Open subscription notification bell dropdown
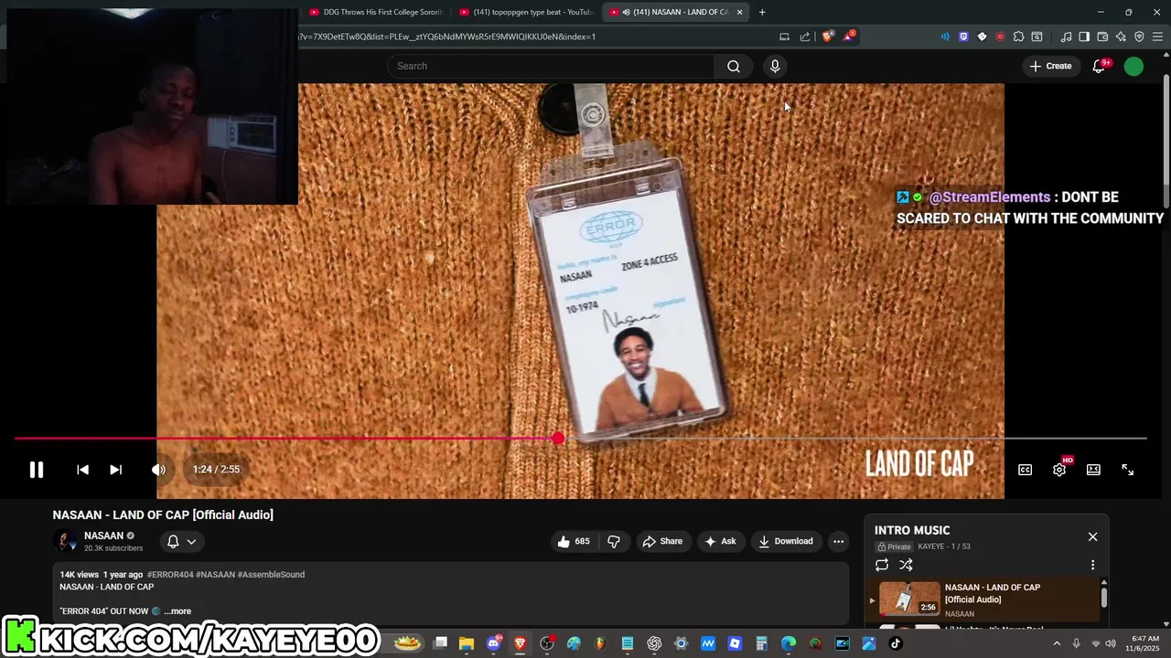Screen dimensions: 1171x658 pyautogui.click(x=181, y=541)
